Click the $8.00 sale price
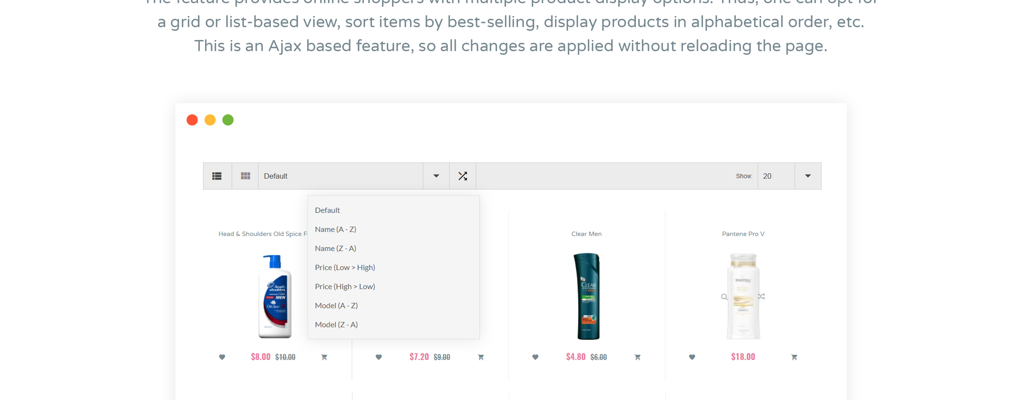1025x400 pixels. [261, 357]
